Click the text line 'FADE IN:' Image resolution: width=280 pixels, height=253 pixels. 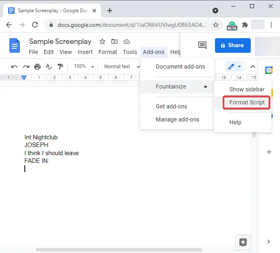37,161
